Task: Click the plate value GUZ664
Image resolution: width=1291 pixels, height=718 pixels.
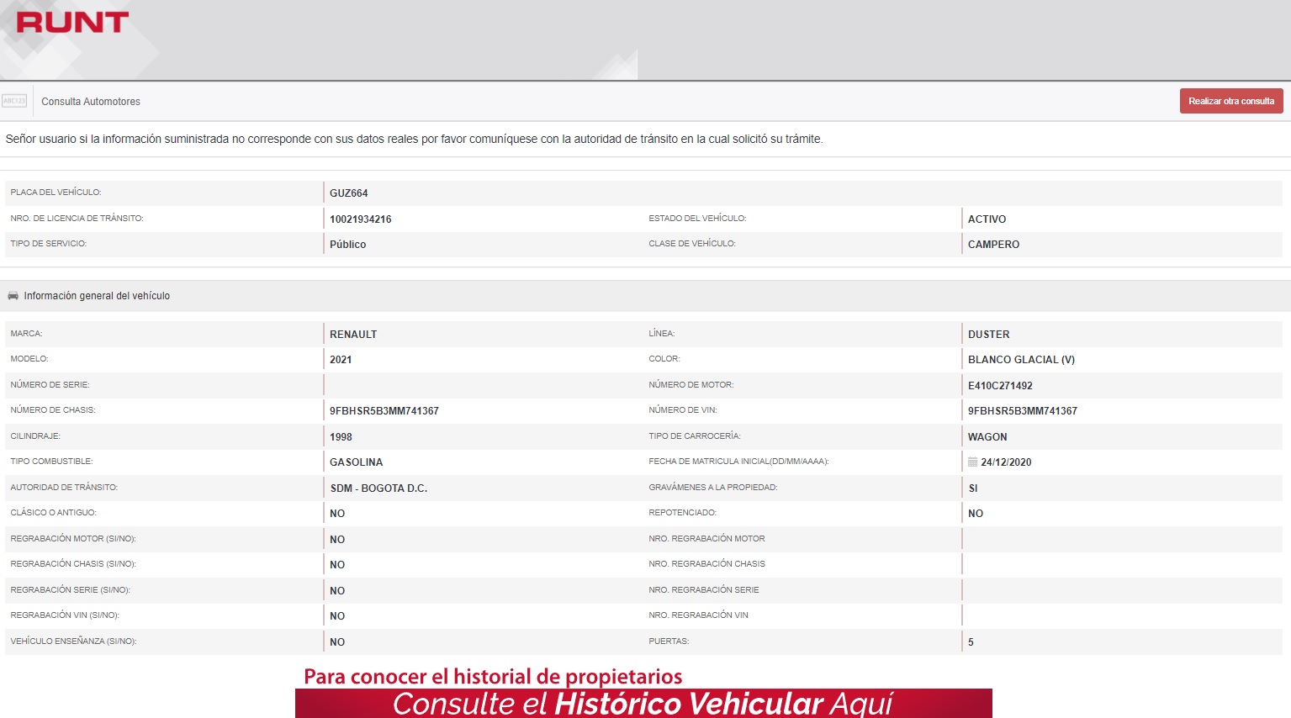Action: (x=348, y=193)
